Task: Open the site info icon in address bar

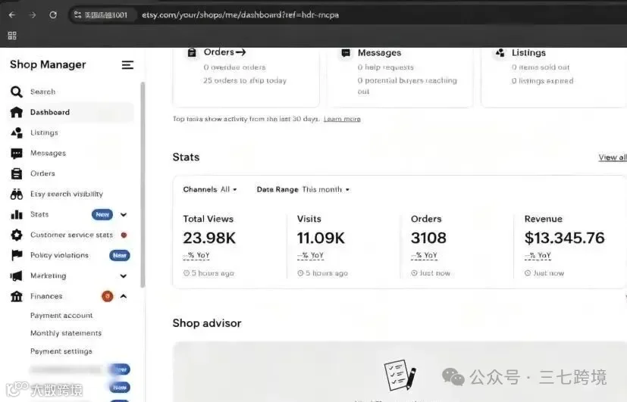Action: point(77,15)
